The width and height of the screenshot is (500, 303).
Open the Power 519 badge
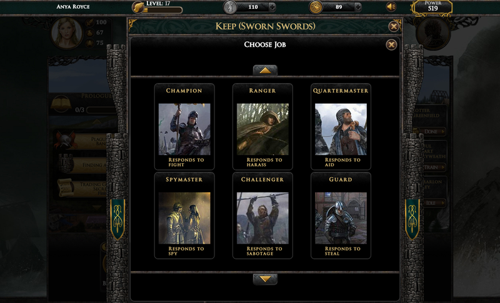coord(432,7)
